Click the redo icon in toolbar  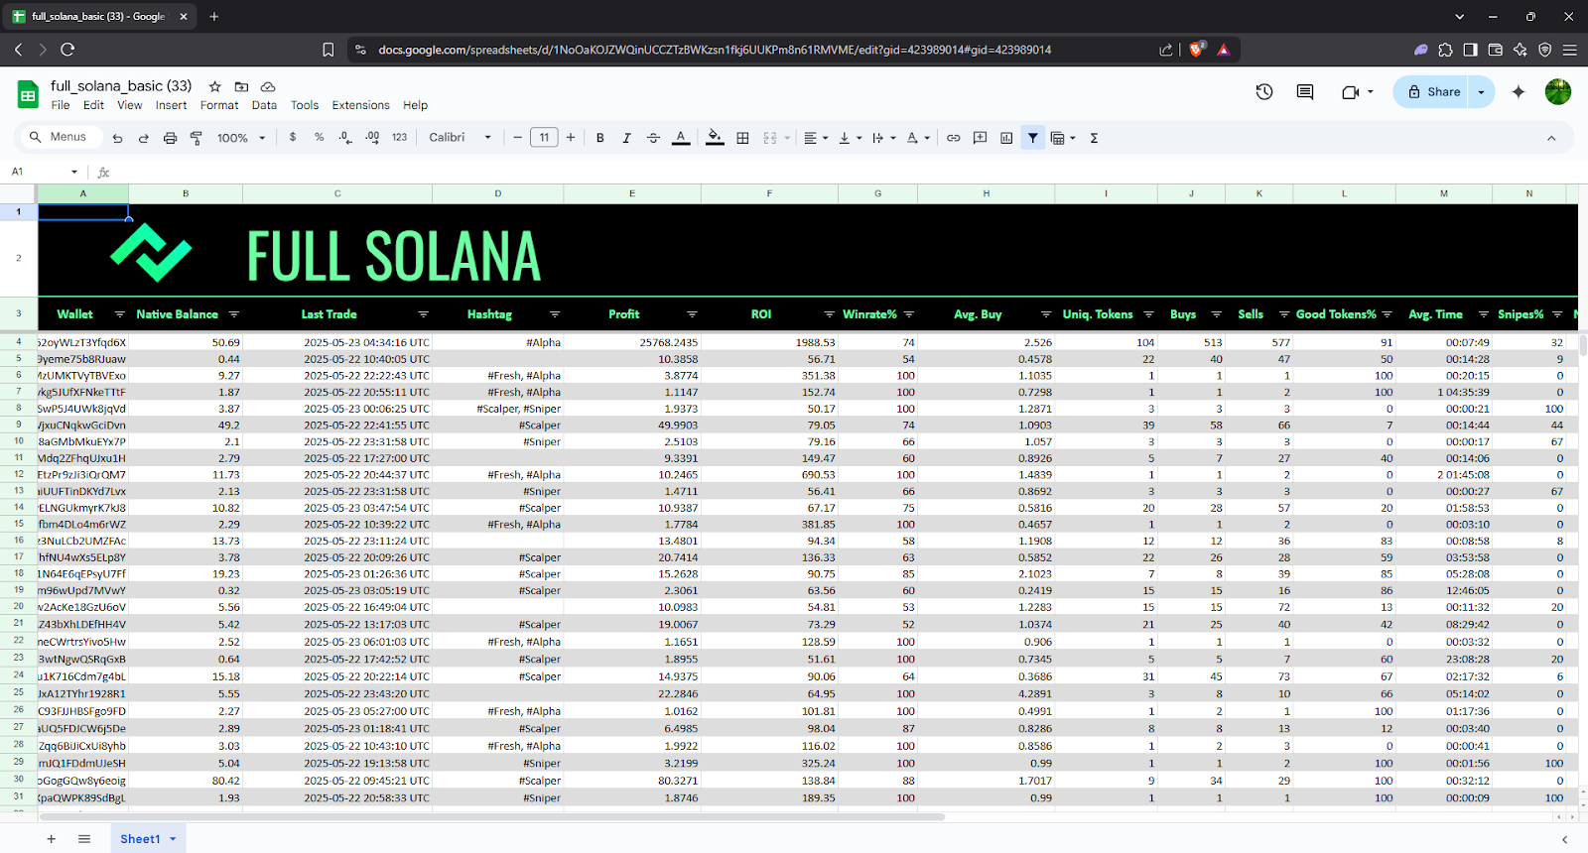pos(143,138)
